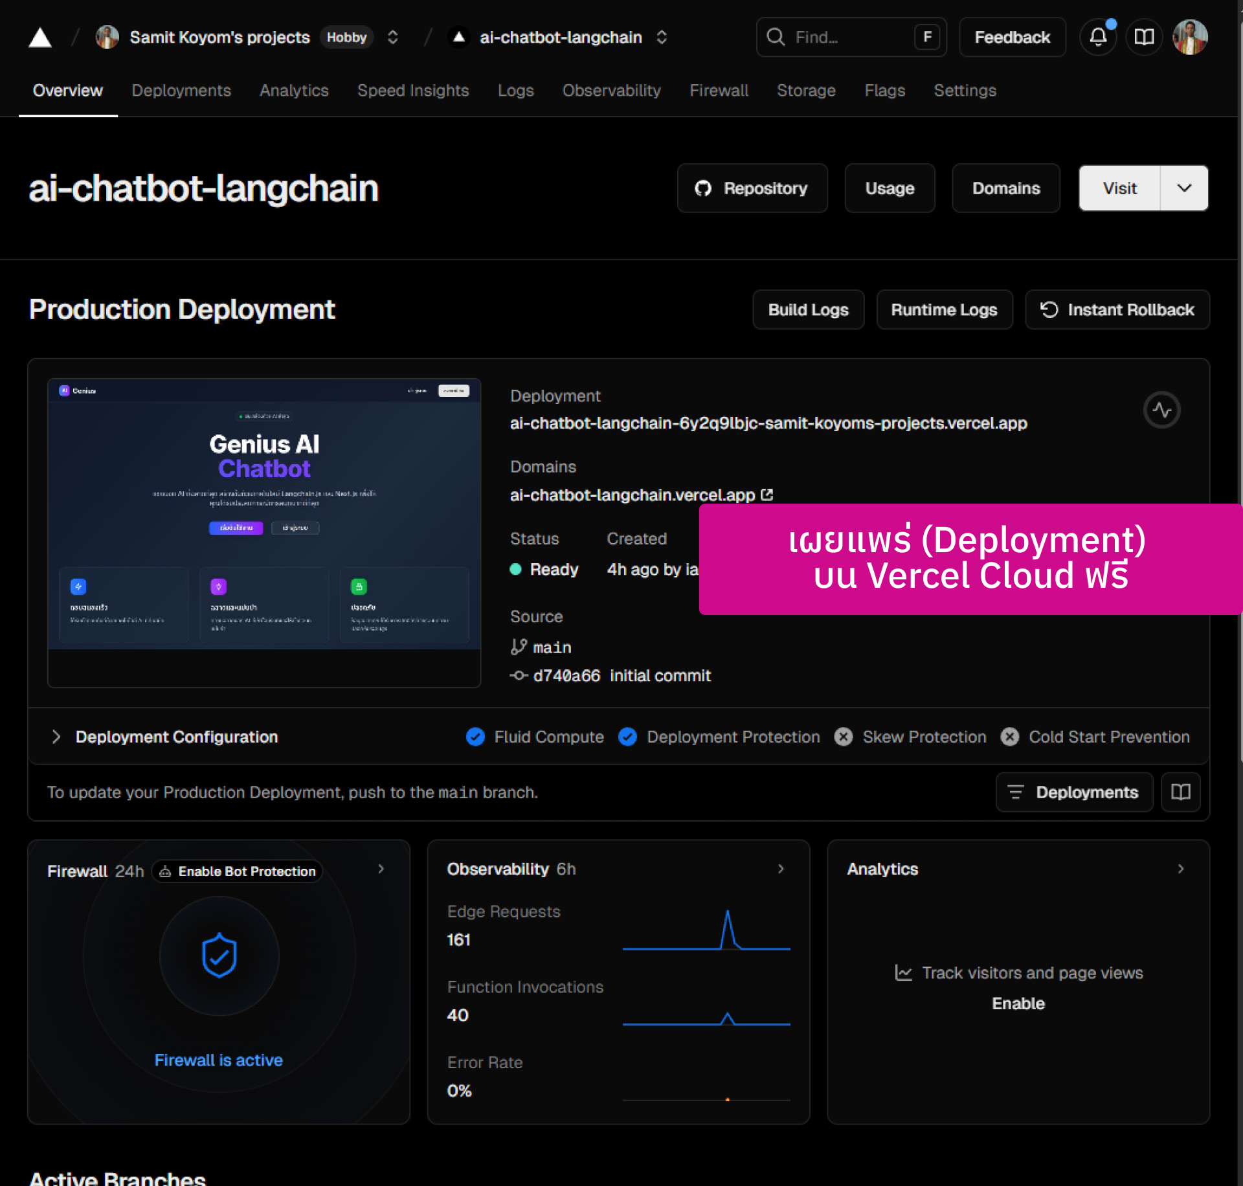1243x1186 pixels.
Task: Open the Repository button
Action: coord(752,188)
